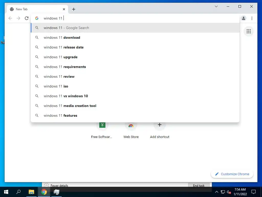Image resolution: width=262 pixels, height=197 pixels.
Task: Select 'windows 11 iso' suggestion
Action: (135, 86)
